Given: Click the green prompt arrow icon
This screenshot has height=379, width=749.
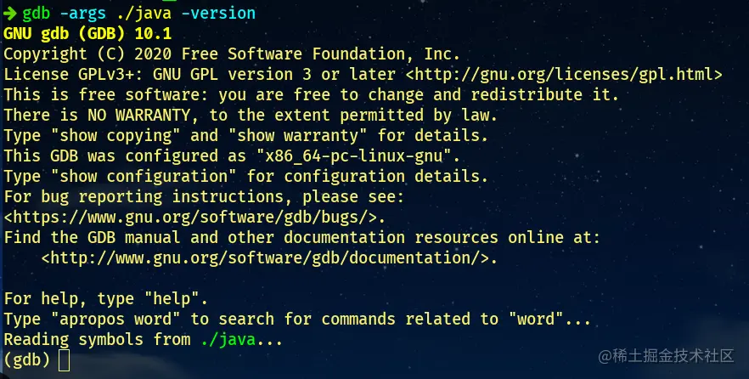Looking at the screenshot, I should [x=9, y=14].
